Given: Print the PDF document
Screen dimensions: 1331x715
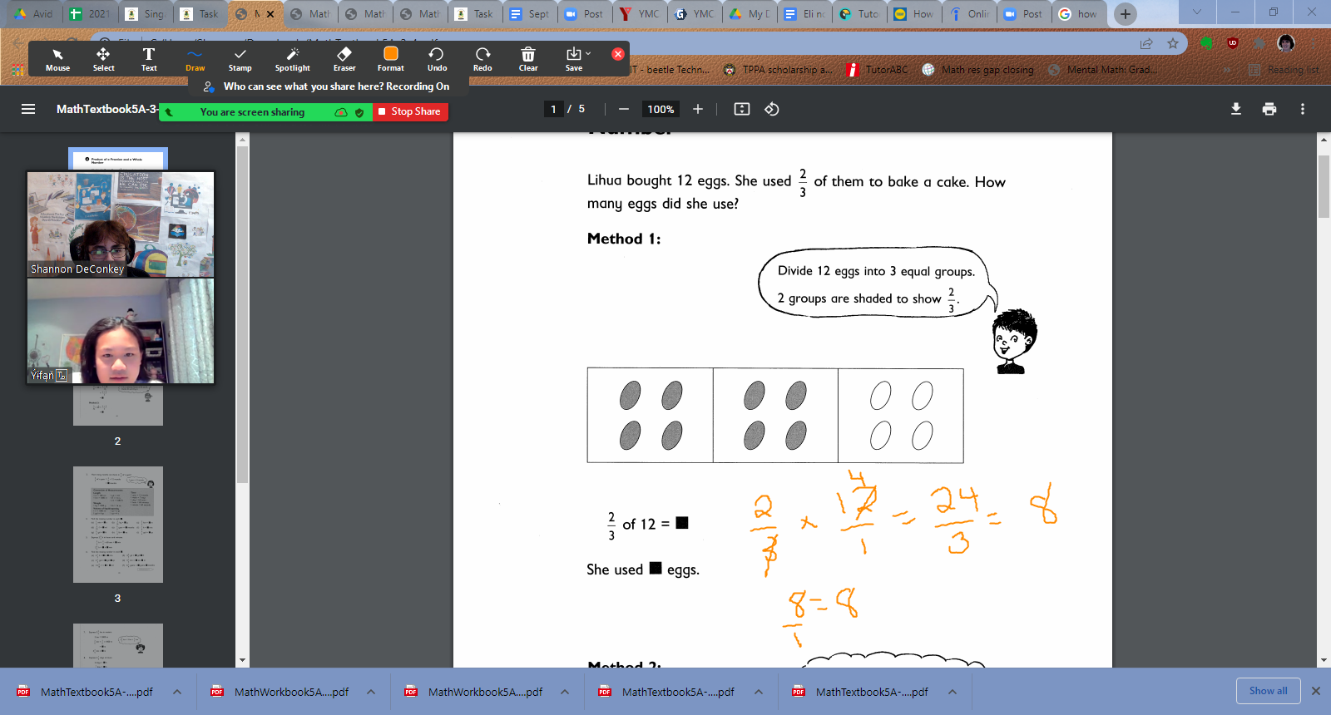Looking at the screenshot, I should tap(1269, 109).
